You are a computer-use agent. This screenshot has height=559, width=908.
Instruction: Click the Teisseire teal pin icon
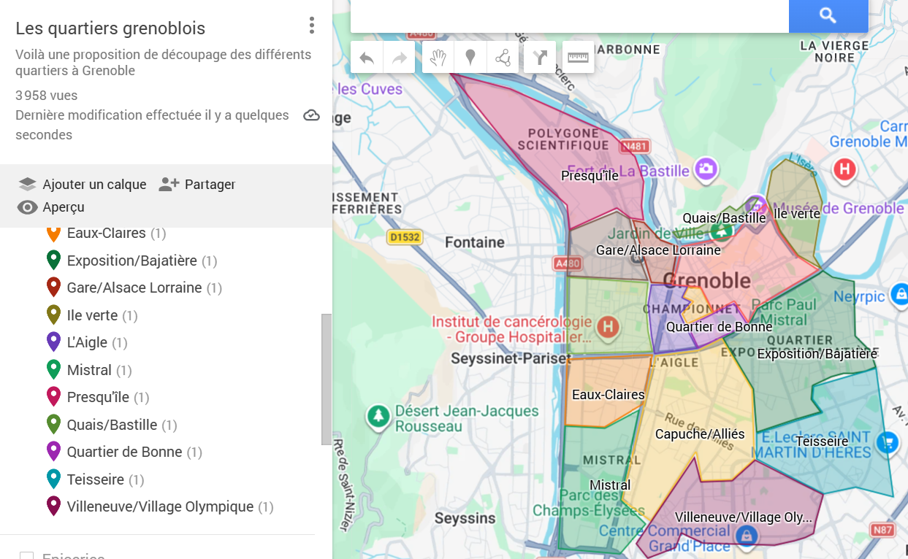[53, 479]
